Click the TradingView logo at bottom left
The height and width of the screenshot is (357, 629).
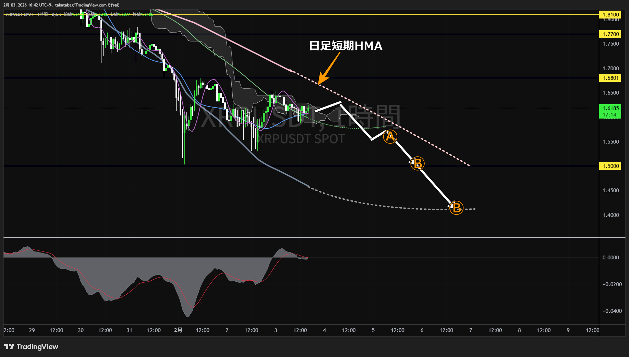click(31, 347)
